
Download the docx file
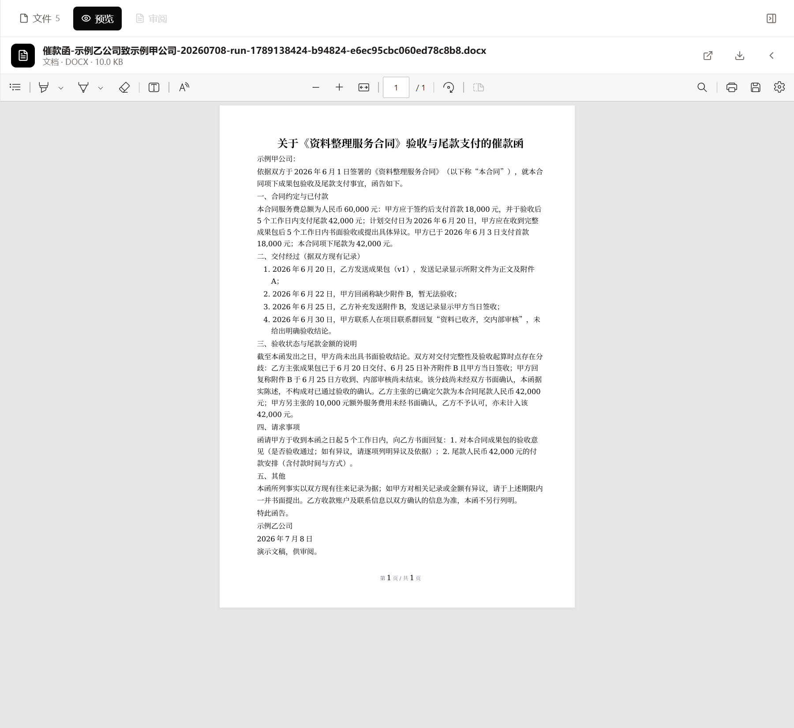(x=740, y=56)
